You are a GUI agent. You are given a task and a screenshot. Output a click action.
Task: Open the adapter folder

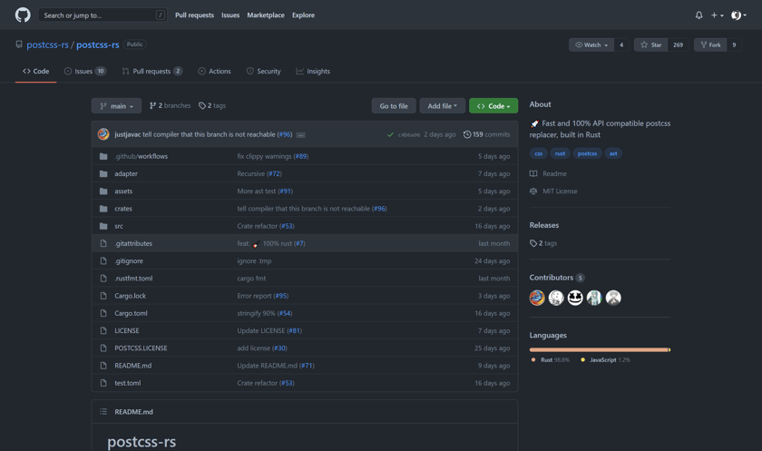point(126,173)
